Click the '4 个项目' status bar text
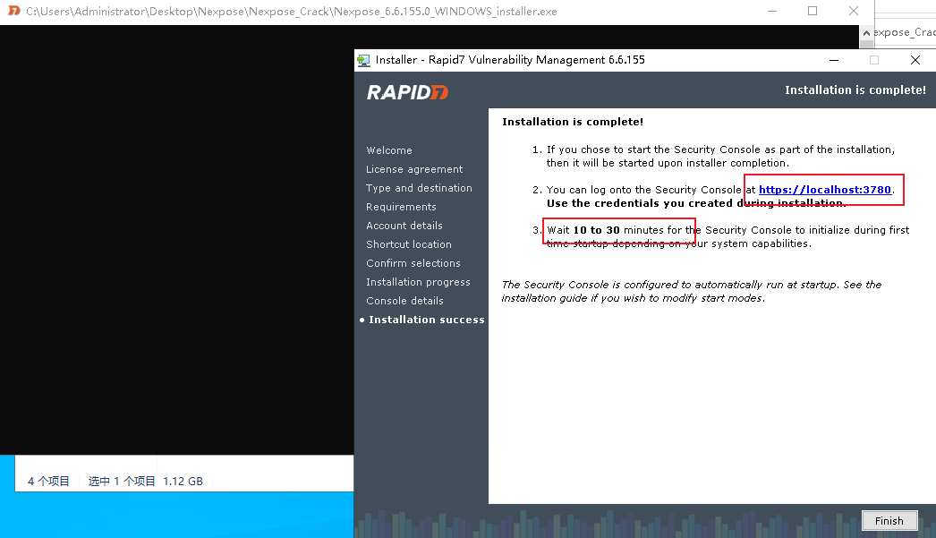 (48, 482)
